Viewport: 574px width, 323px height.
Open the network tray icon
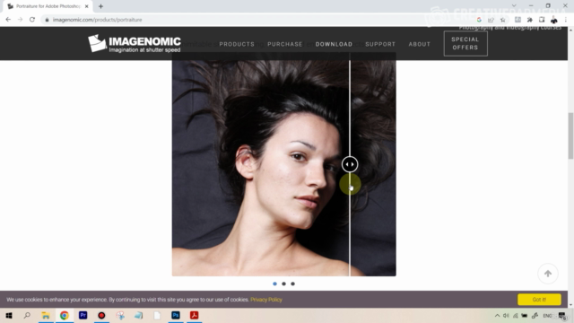pyautogui.click(x=515, y=316)
